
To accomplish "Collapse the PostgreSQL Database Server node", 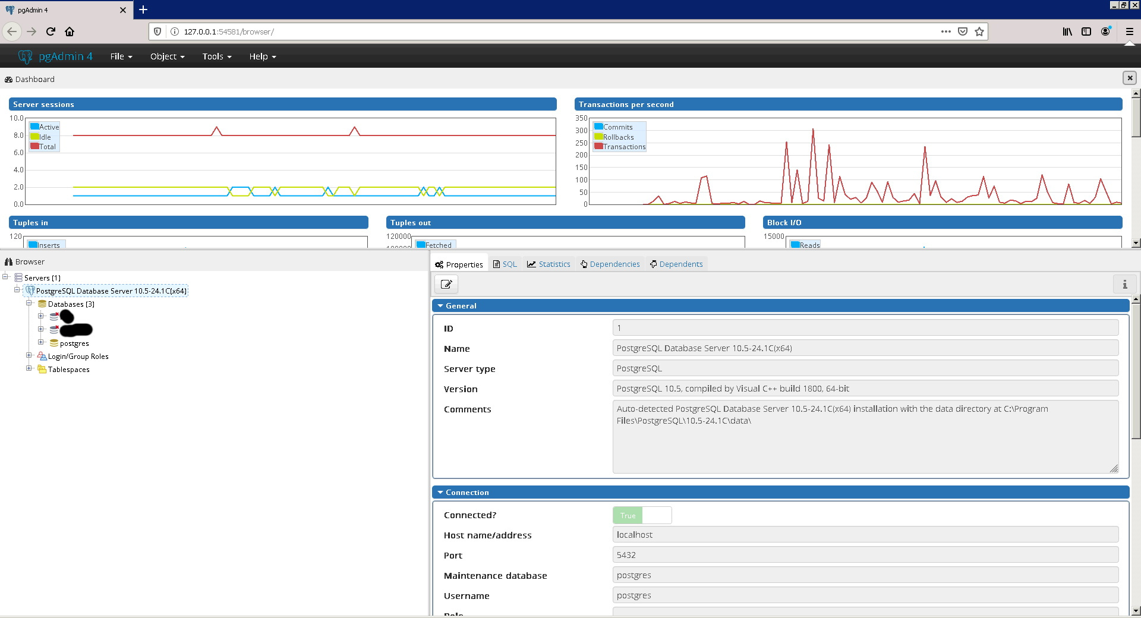I will (17, 289).
